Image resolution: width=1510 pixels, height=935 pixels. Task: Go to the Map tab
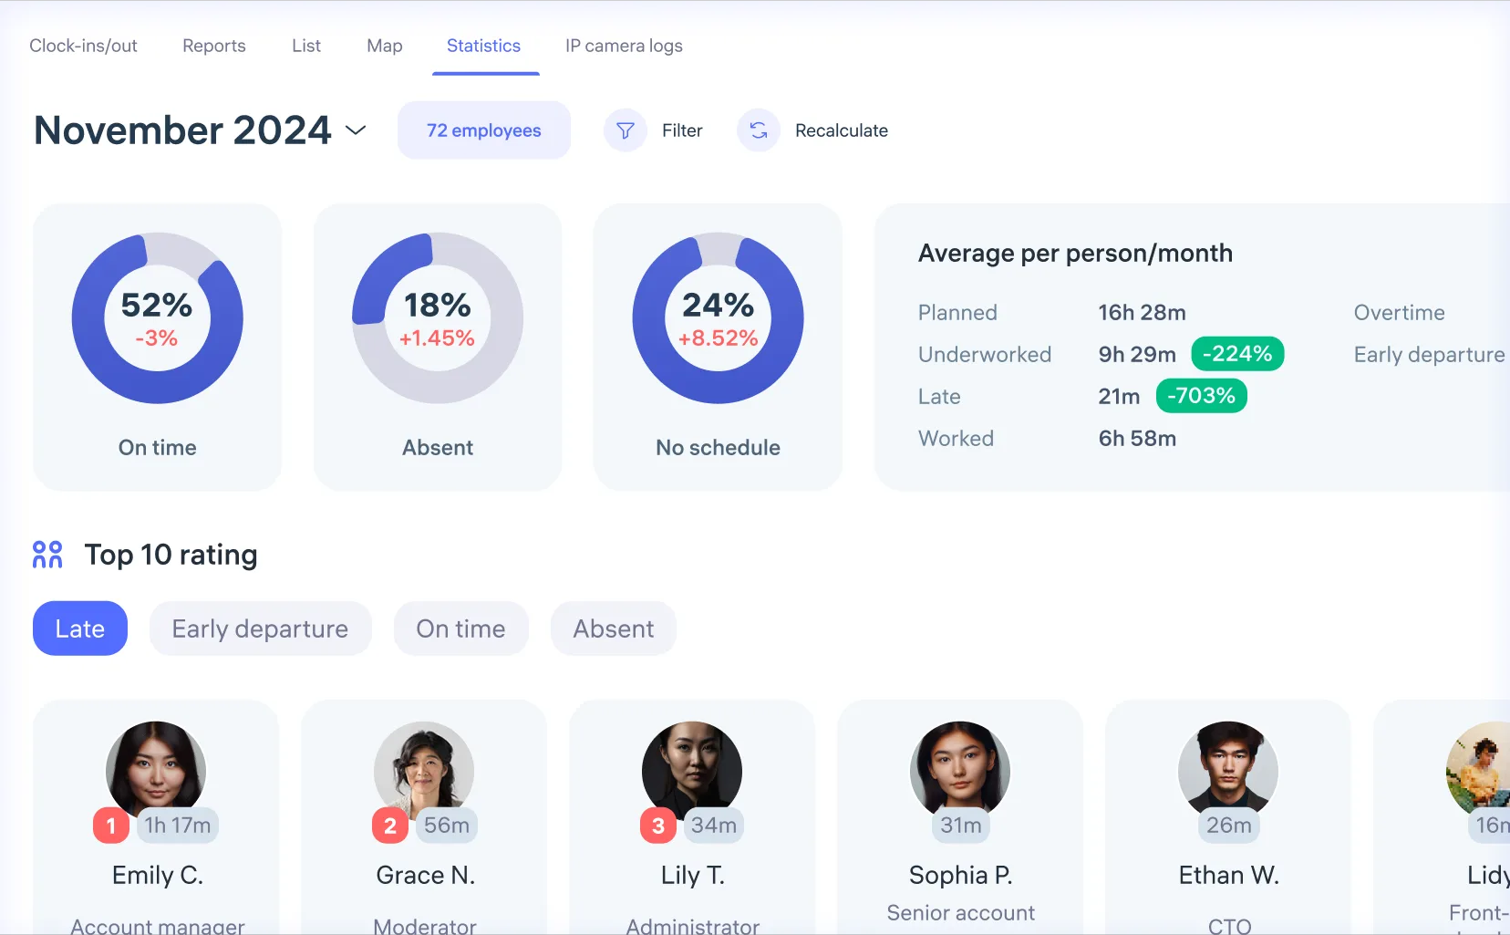click(385, 46)
